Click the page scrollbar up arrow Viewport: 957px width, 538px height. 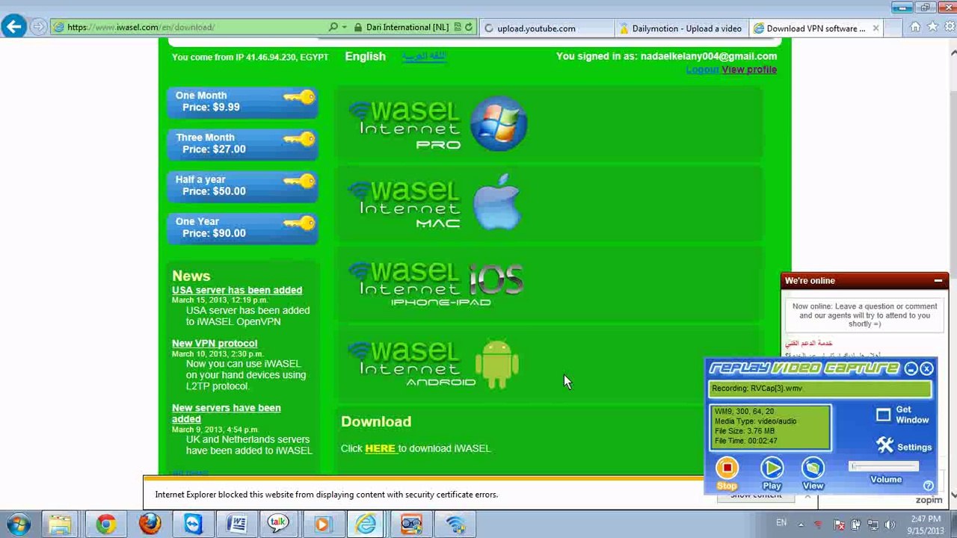click(x=953, y=52)
